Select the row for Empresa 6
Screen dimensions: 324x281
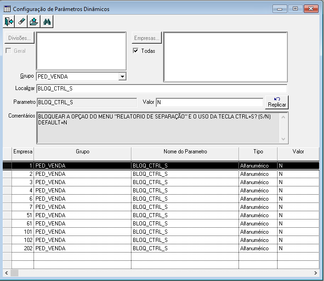(x=161, y=199)
